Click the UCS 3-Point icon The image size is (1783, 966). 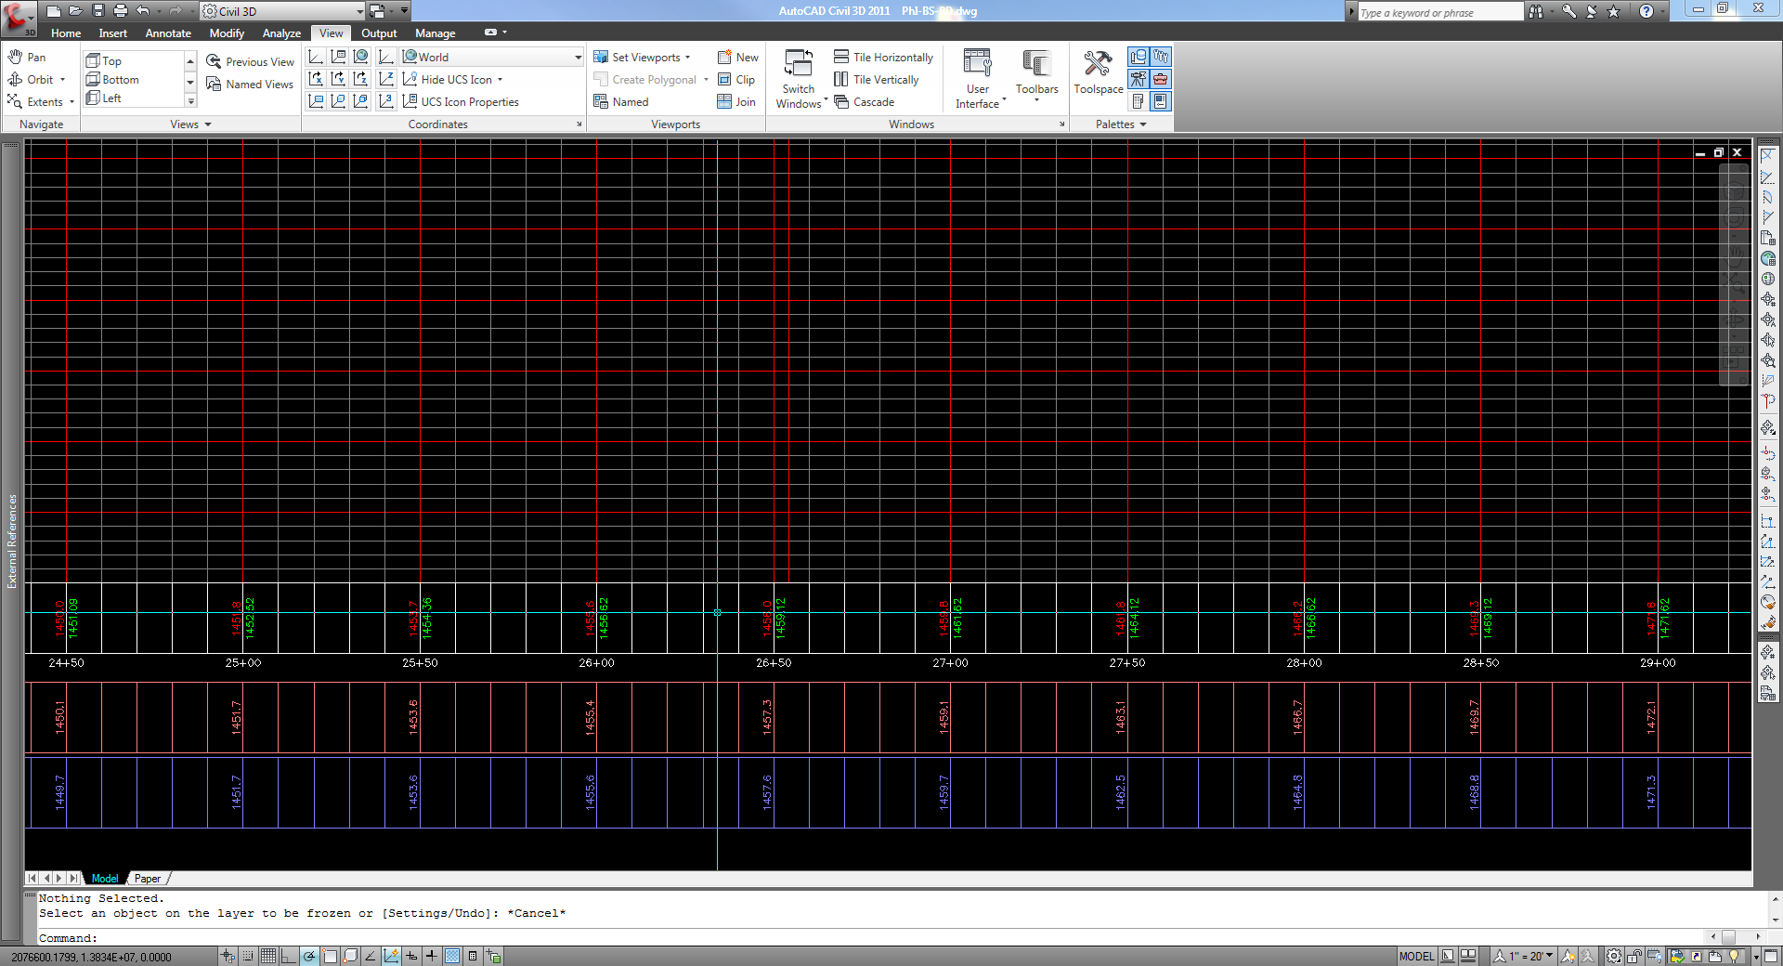pos(387,102)
